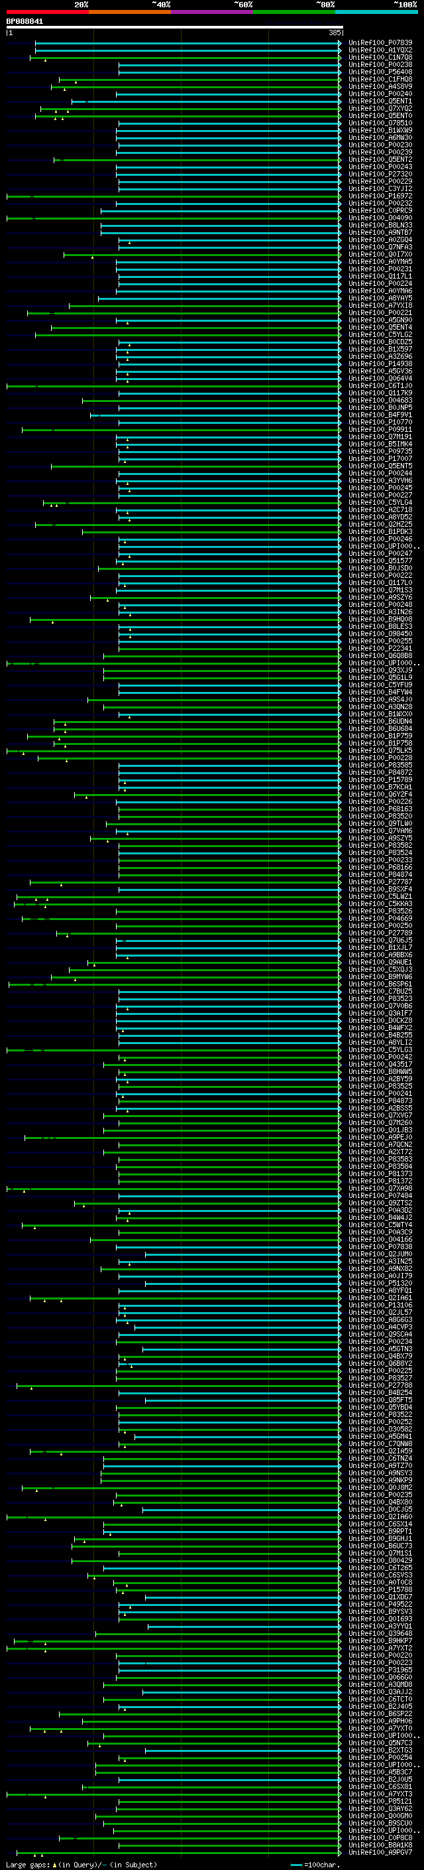The height and width of the screenshot is (1870, 424).
Task: Open the UniRef100_C1FHQ8 entry
Action: (x=380, y=79)
